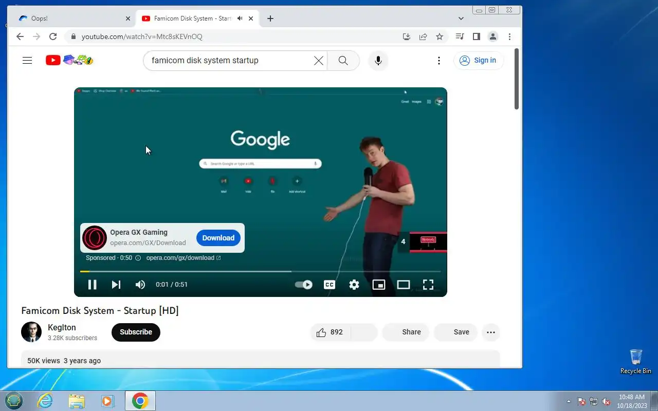The height and width of the screenshot is (411, 658).
Task: Seek along the video progress bar
Action: click(261, 271)
